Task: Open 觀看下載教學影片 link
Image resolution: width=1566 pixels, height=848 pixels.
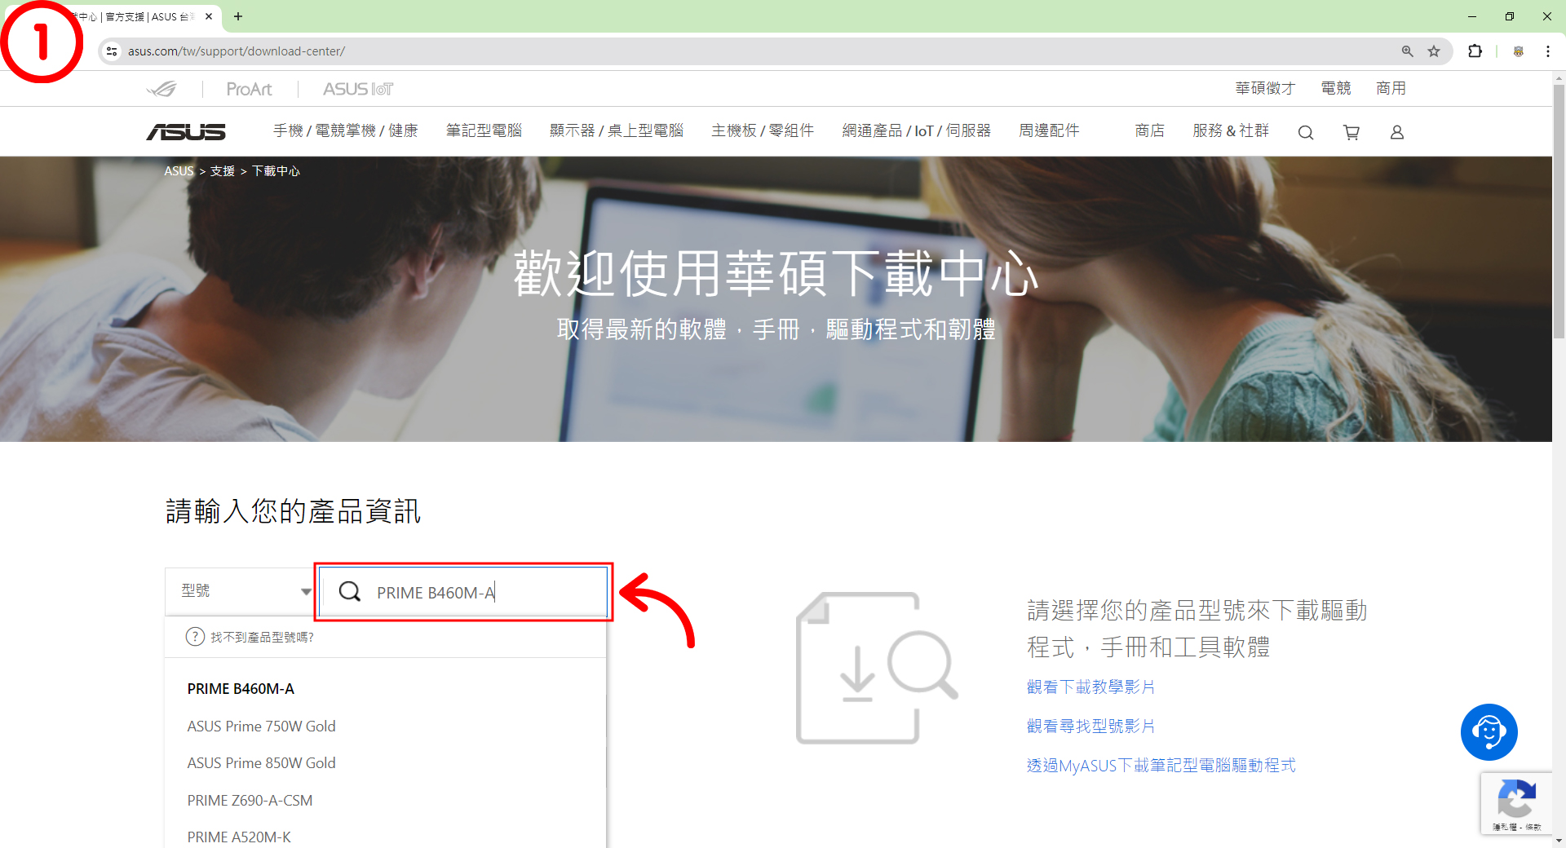Action: tap(1090, 687)
